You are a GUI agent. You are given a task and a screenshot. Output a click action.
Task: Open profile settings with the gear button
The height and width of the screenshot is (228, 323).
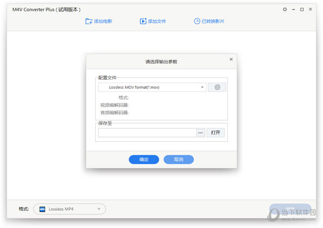tap(217, 87)
